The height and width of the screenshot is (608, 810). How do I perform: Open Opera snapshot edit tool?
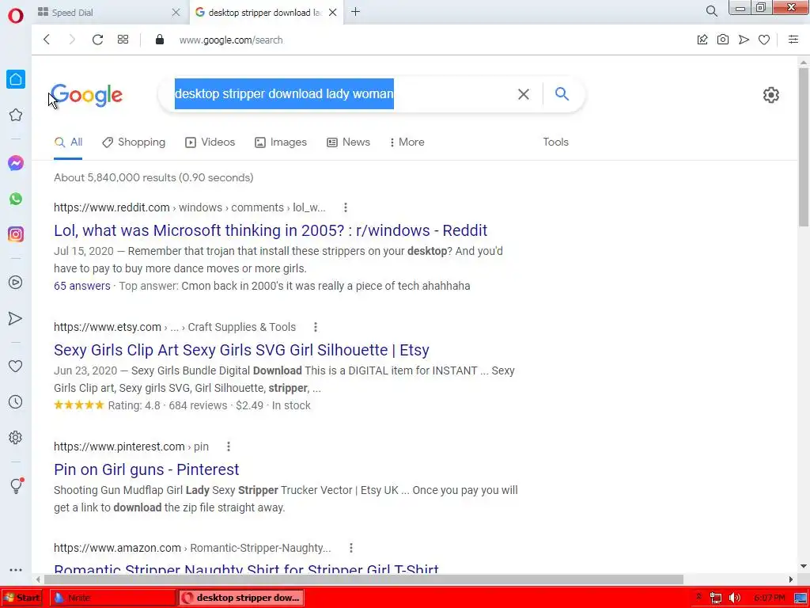tap(702, 40)
